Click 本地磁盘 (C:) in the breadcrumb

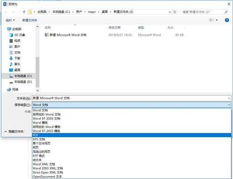61,12
